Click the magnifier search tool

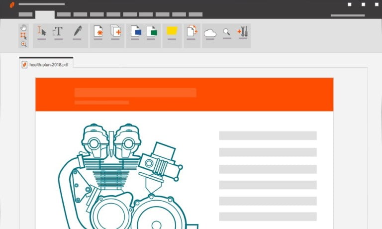click(226, 32)
